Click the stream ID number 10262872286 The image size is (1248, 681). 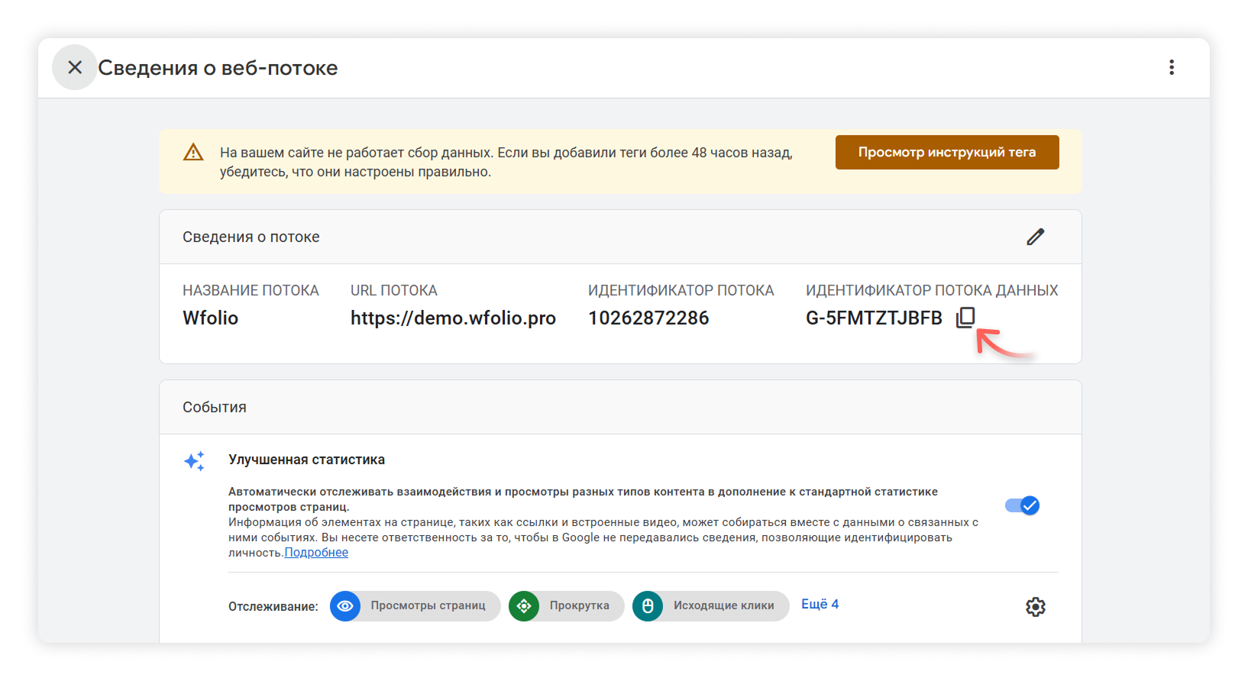point(648,318)
